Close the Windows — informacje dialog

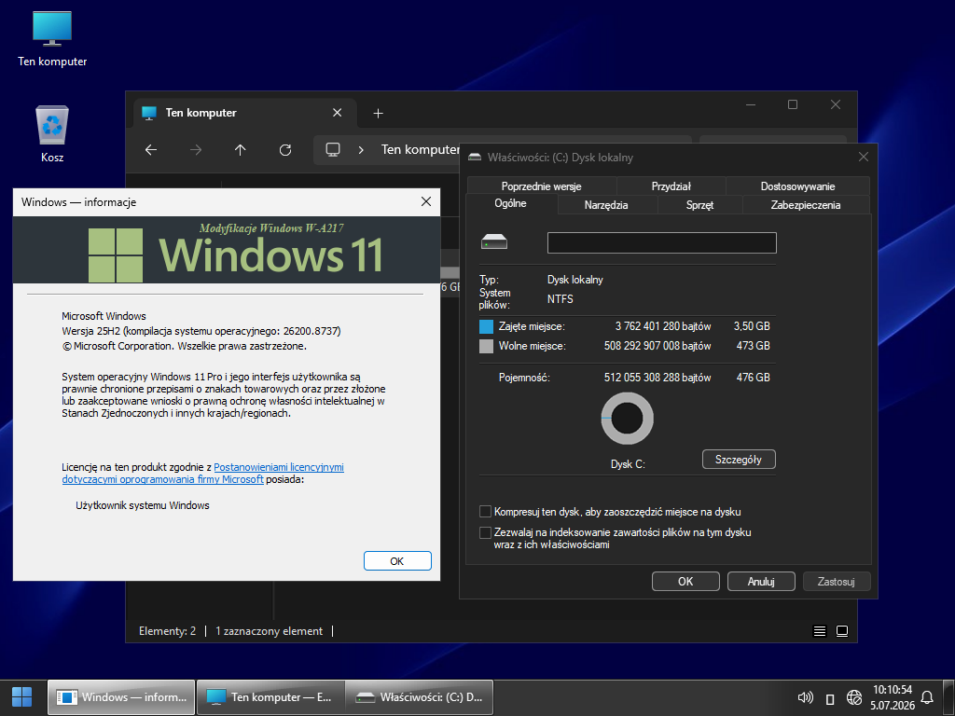tap(426, 201)
